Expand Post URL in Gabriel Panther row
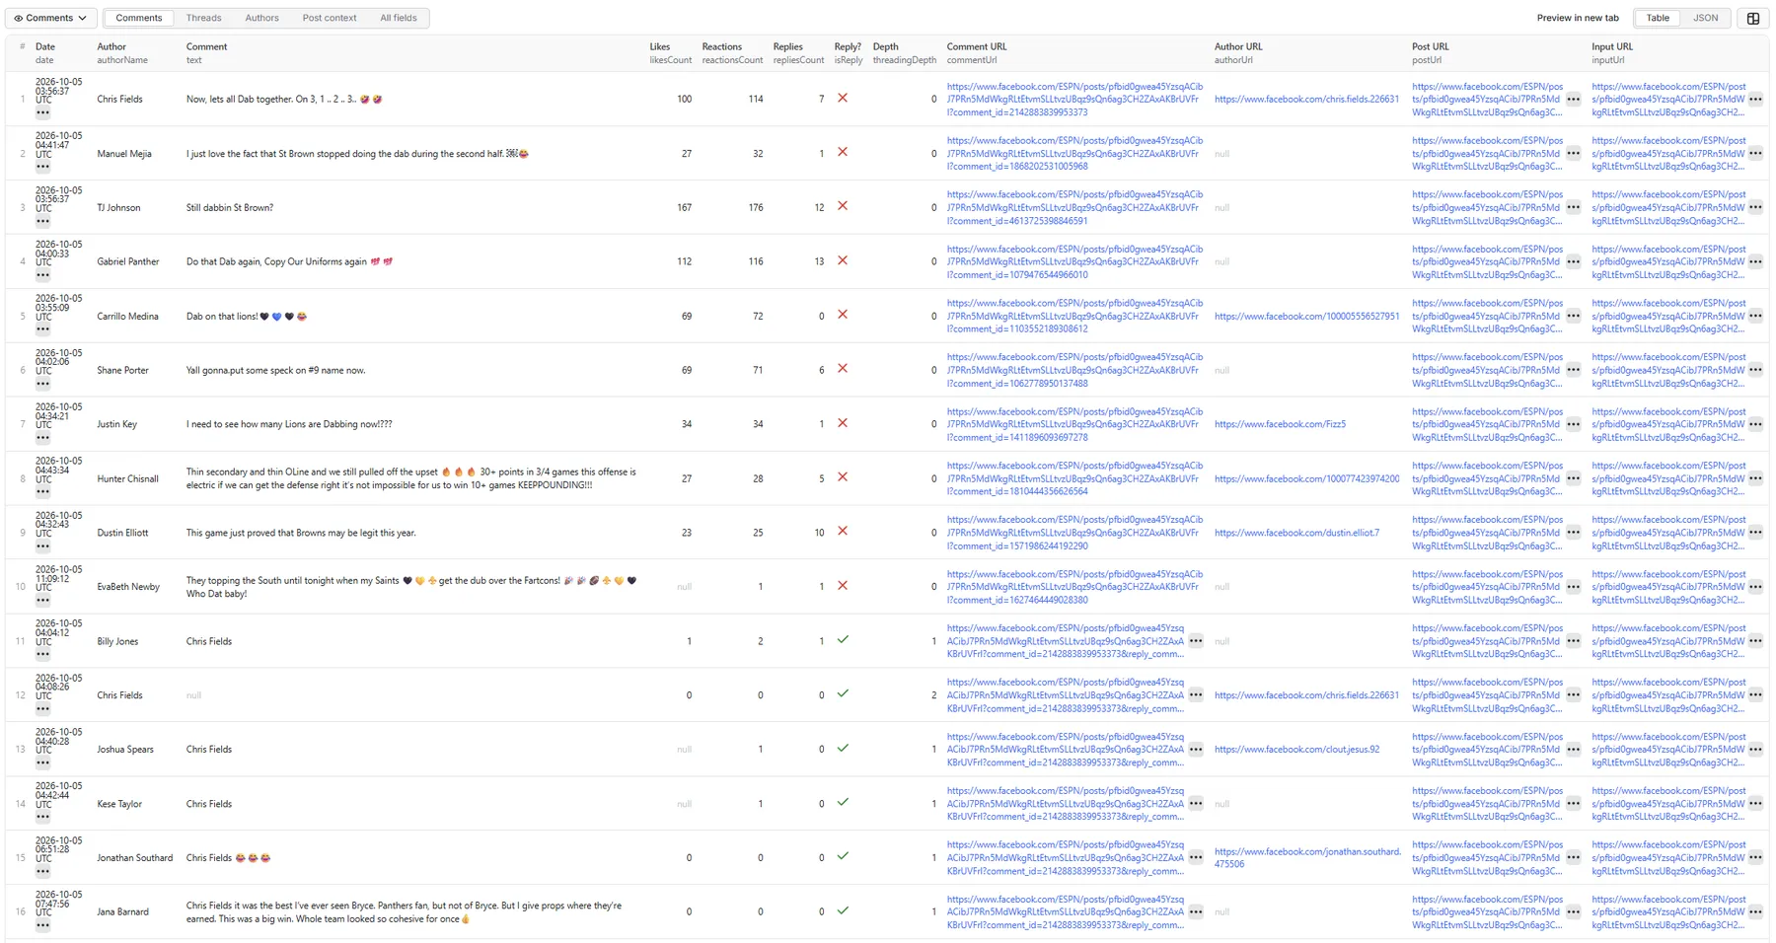This screenshot has height=943, width=1776. click(1573, 262)
